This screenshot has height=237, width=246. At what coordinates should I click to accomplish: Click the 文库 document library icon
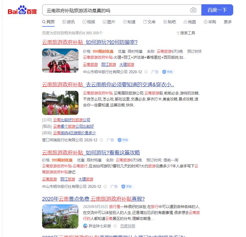[x=145, y=22]
